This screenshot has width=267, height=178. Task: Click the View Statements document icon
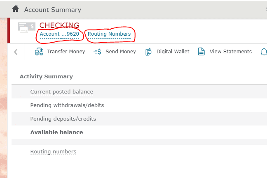tap(201, 52)
